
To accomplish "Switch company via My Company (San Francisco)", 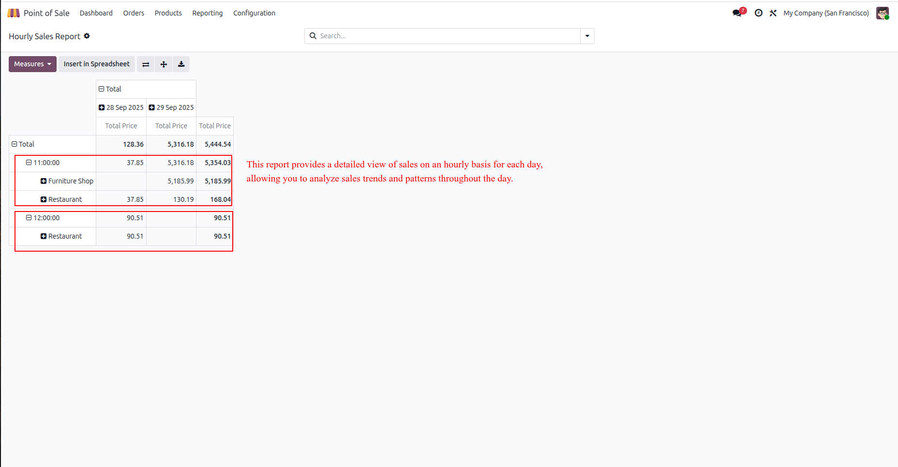I will click(x=826, y=13).
